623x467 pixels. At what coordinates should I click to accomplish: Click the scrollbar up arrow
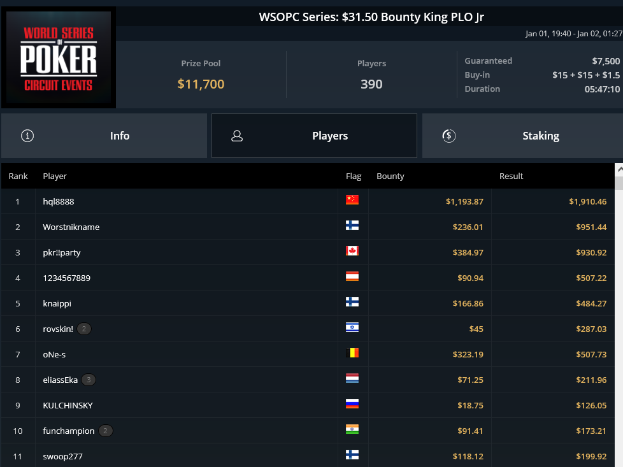[619, 169]
